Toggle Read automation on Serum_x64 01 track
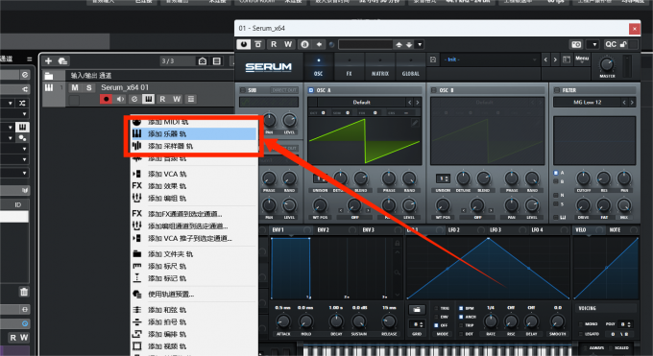This screenshot has width=653, height=356. (x=162, y=99)
